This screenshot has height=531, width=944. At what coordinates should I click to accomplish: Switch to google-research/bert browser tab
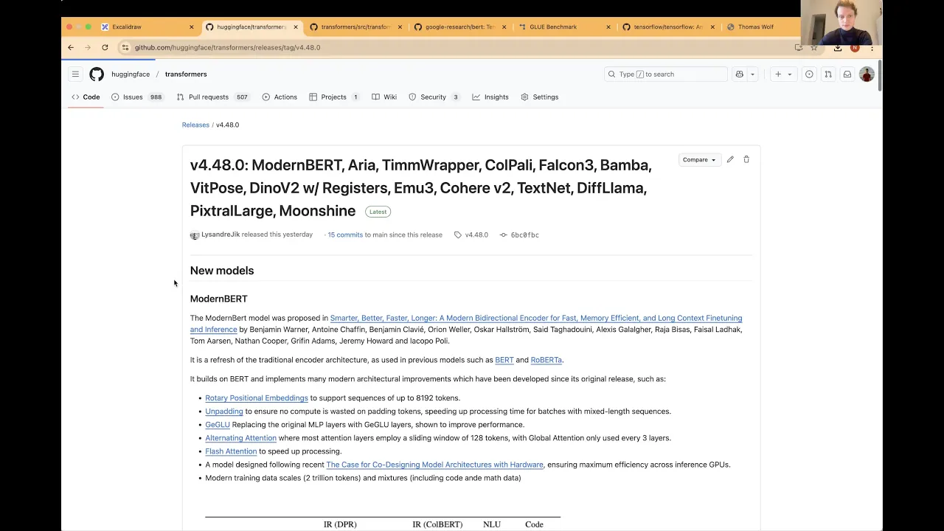click(x=461, y=27)
